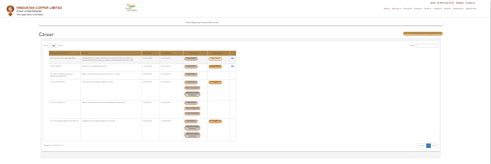Click Login for Graduate Engineer Trainee
491x164 pixels.
click(x=215, y=82)
